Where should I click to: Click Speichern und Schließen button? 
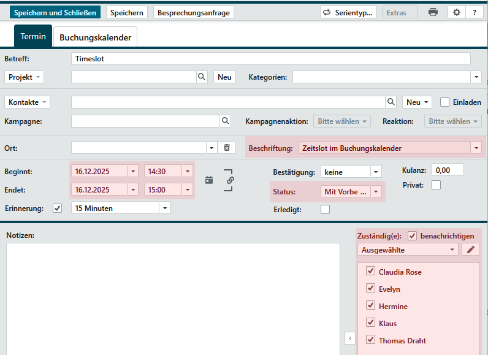(55, 12)
